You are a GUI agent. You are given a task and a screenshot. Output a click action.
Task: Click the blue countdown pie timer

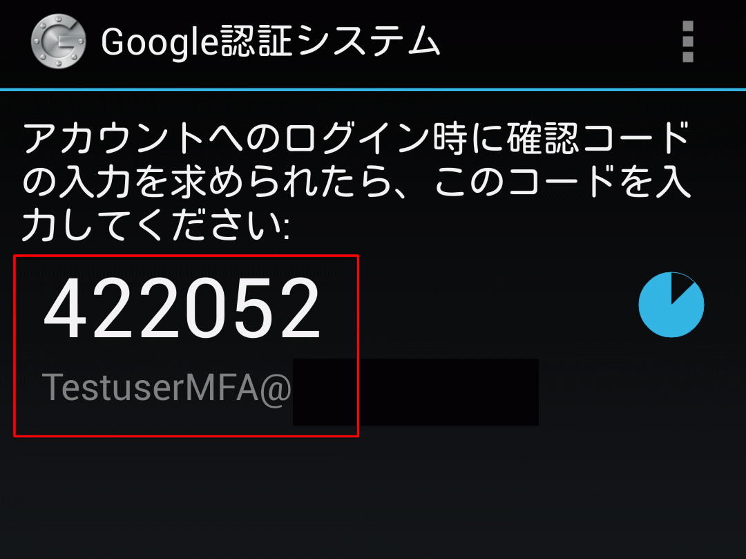(x=671, y=305)
